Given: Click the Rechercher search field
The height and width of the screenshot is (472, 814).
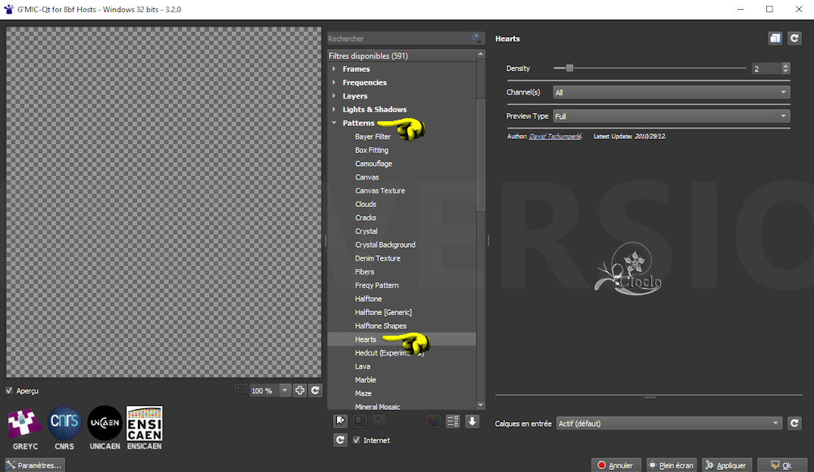Looking at the screenshot, I should pyautogui.click(x=399, y=39).
